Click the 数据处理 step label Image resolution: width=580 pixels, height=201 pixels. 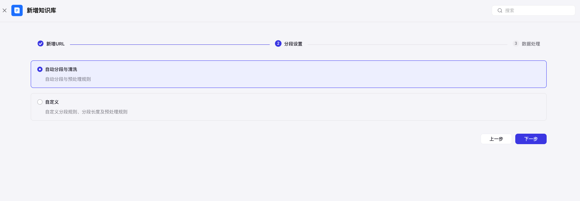tap(531, 44)
